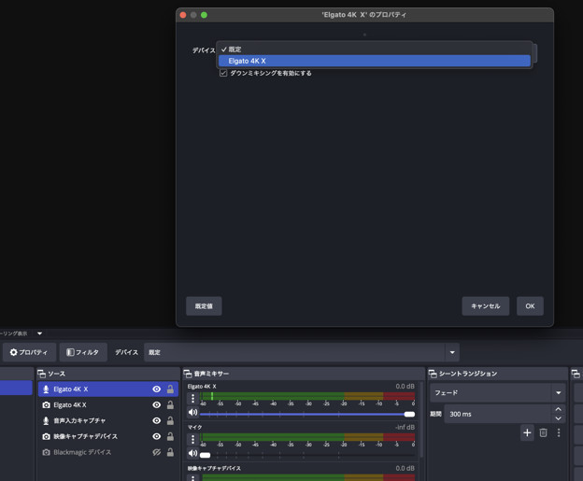The width and height of the screenshot is (583, 481).
Task: Click microphone icon of Elgato 4K X source
Action: (x=46, y=389)
